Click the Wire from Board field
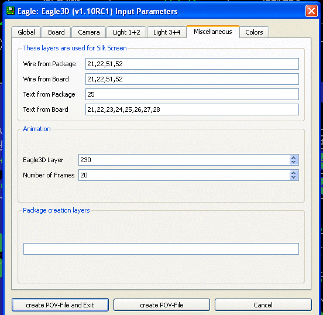 coord(192,79)
